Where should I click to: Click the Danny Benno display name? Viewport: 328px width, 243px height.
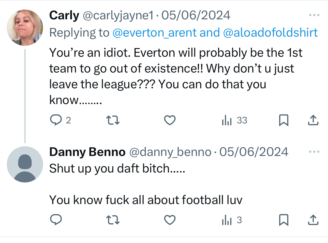(87, 152)
